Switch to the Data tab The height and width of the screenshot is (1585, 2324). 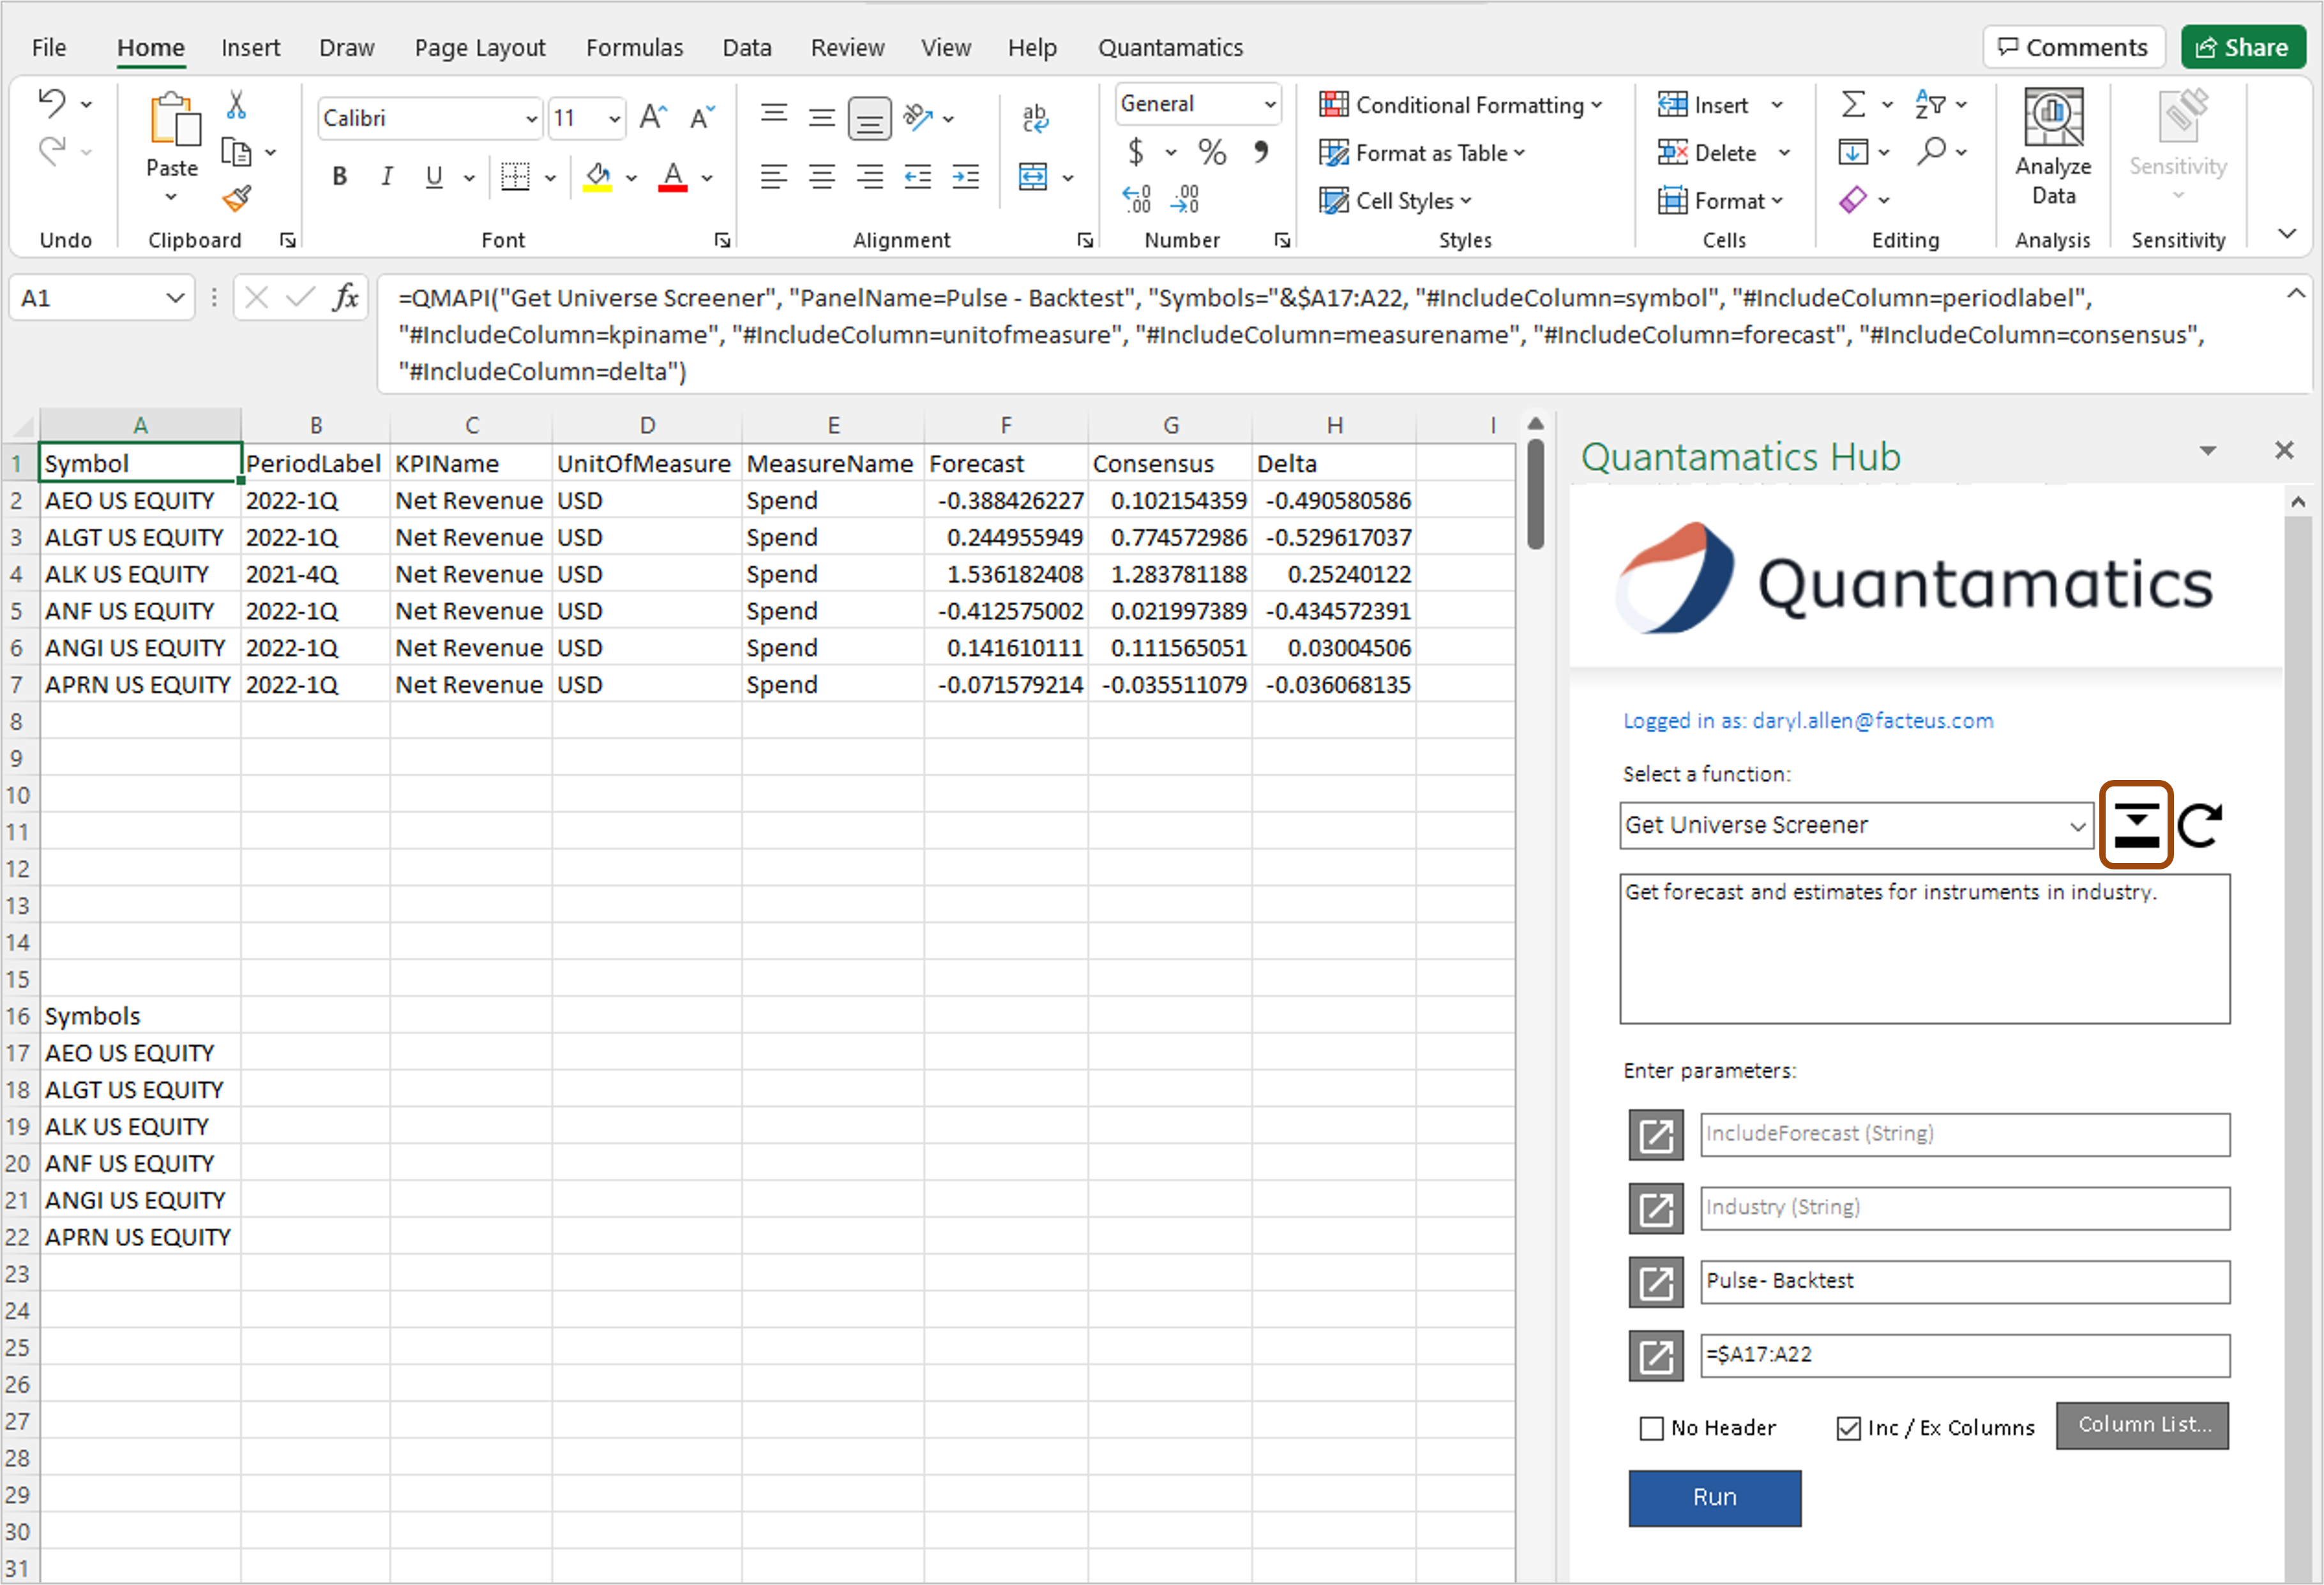(747, 47)
